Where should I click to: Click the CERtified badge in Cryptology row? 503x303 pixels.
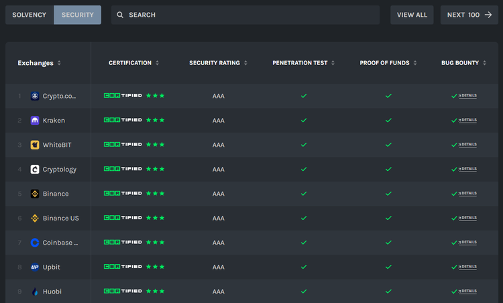pyautogui.click(x=123, y=169)
